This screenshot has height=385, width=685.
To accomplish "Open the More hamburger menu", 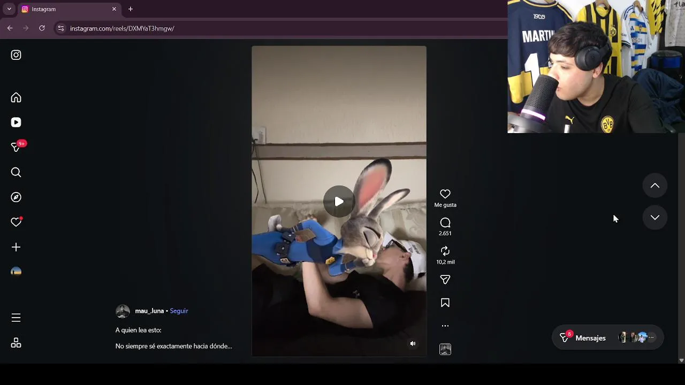I will click(16, 318).
